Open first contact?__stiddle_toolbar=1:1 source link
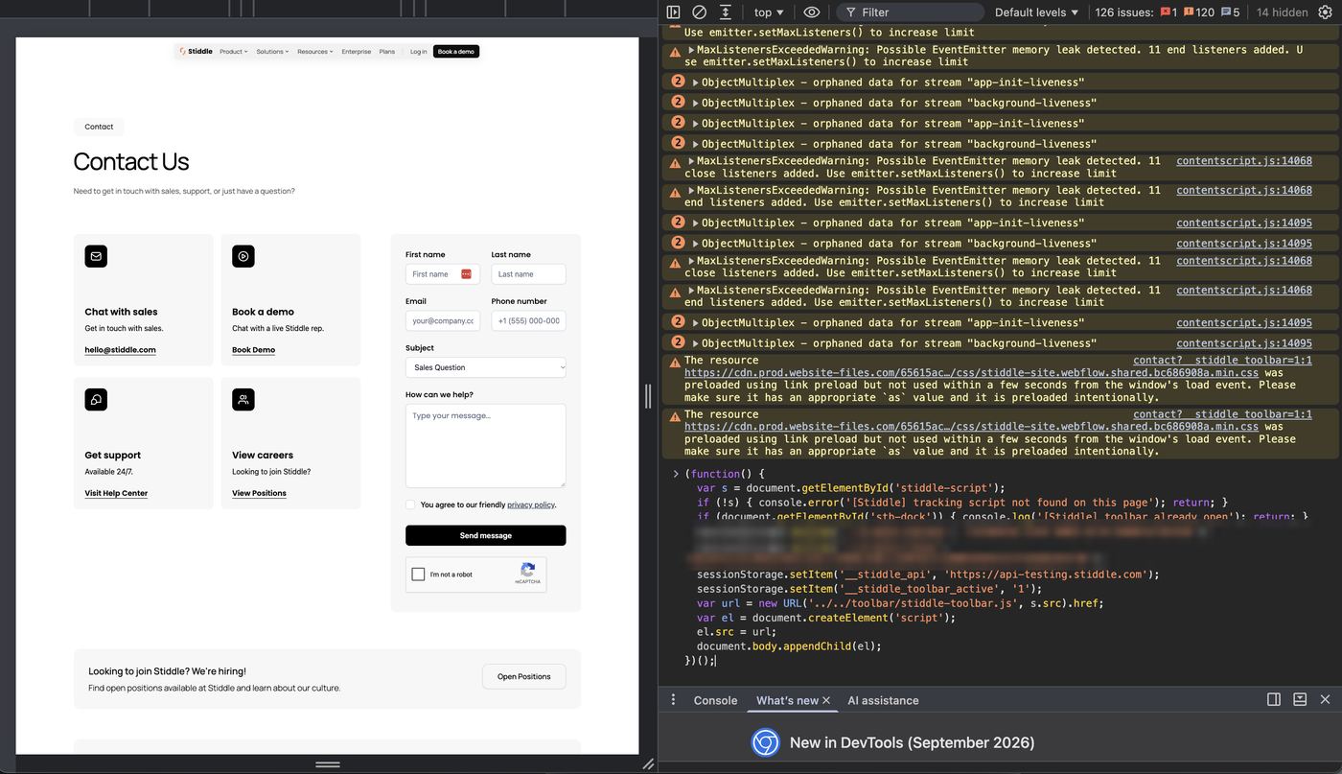The width and height of the screenshot is (1342, 774). (x=1222, y=361)
